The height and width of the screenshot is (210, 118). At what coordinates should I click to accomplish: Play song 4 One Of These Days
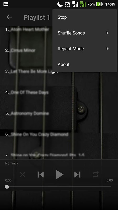27,92
